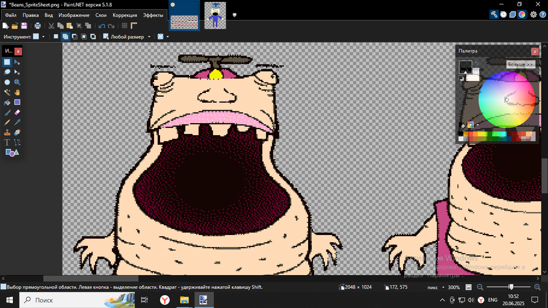The height and width of the screenshot is (308, 548).
Task: Open the settings gear icon
Action: click(x=533, y=15)
